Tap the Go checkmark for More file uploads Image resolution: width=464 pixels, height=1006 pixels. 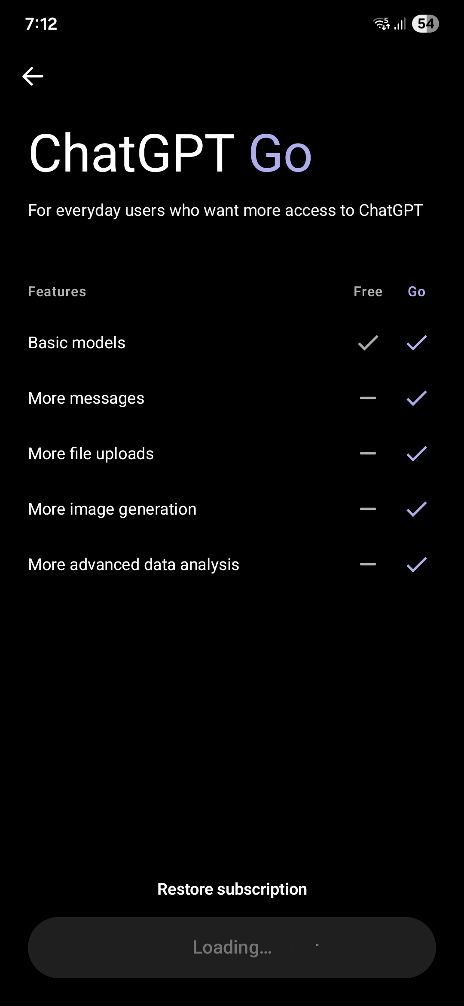tap(416, 454)
